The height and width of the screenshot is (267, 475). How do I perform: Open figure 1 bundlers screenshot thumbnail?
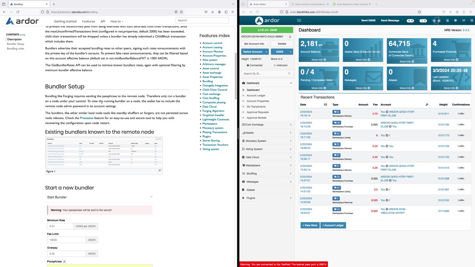coord(104,152)
